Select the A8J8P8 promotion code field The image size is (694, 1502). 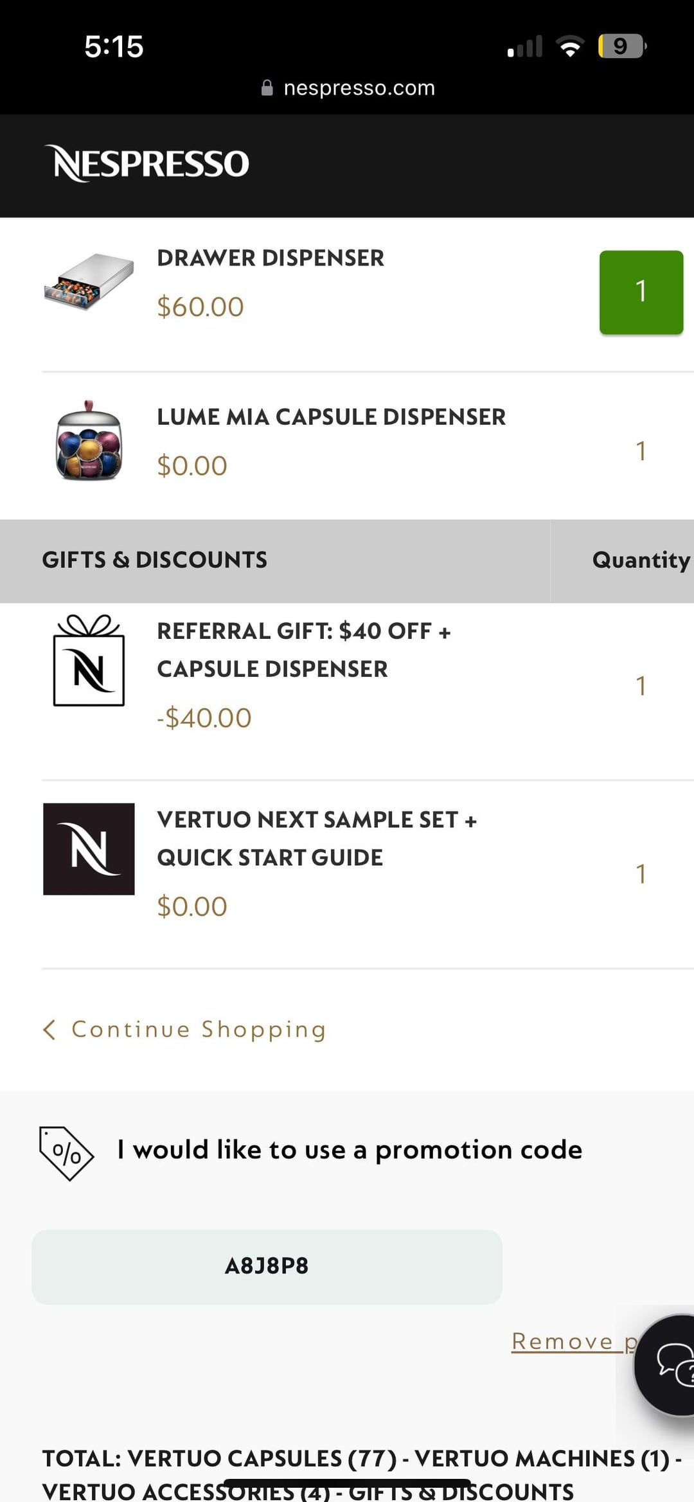coord(267,1266)
